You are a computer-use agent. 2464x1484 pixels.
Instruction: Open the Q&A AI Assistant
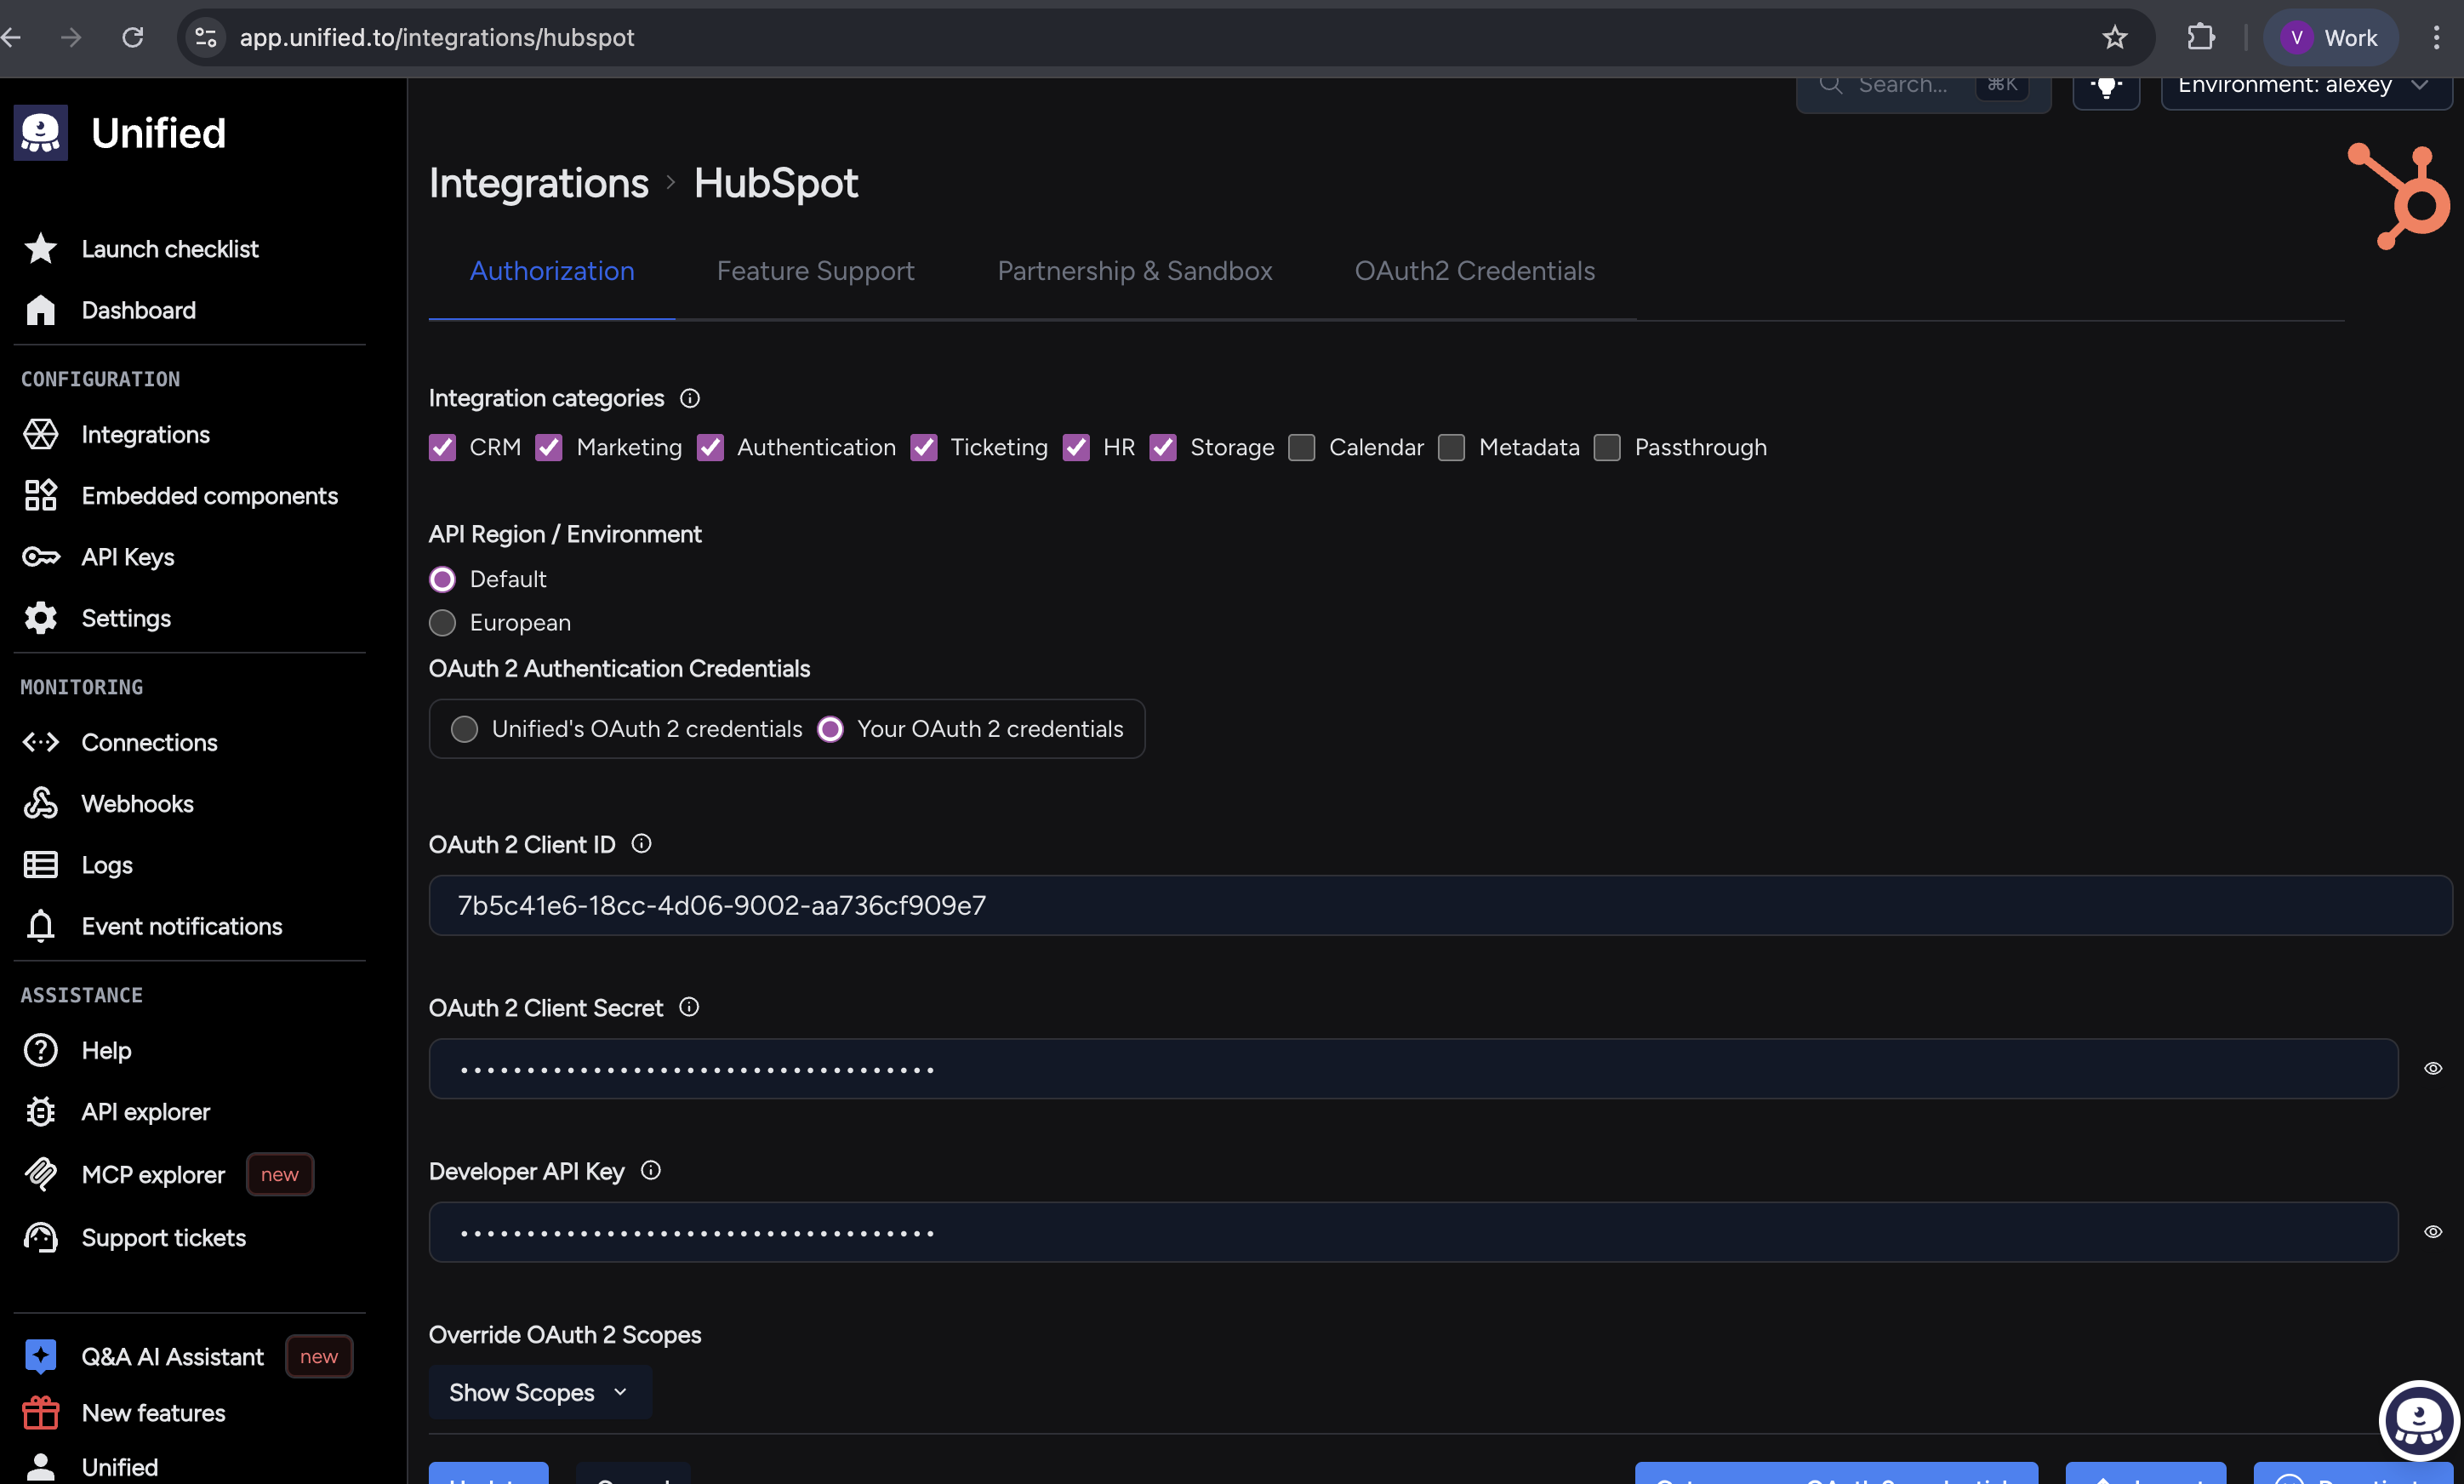[172, 1356]
